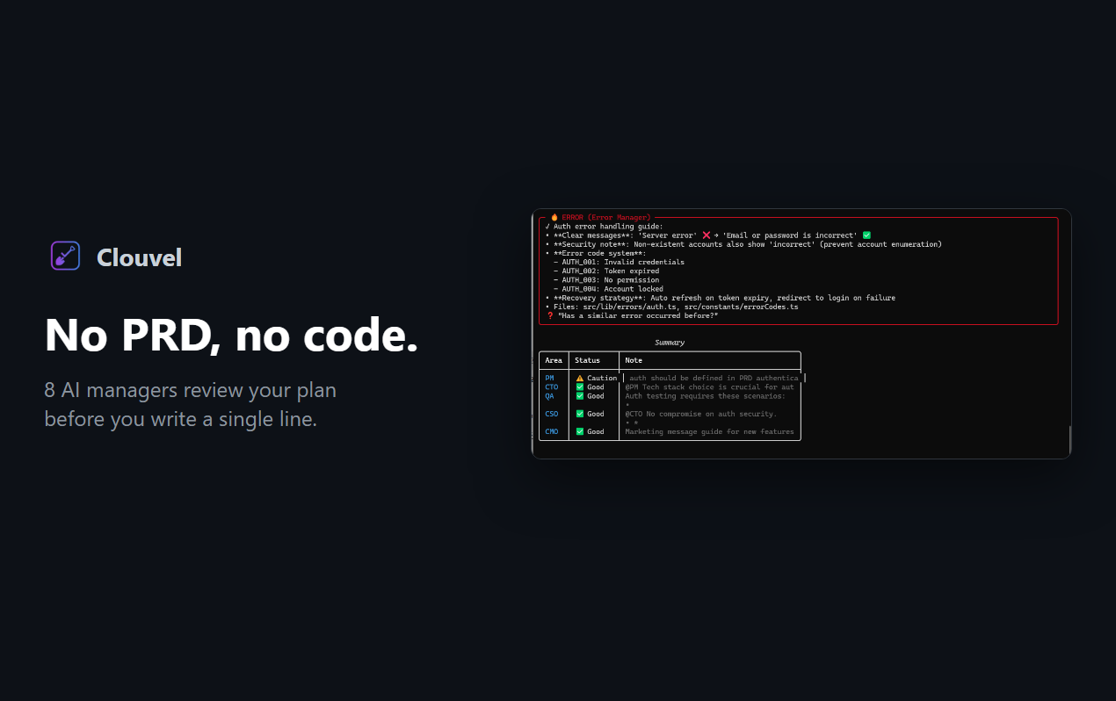Click 'AUTH_004: Account locked' line

point(608,289)
